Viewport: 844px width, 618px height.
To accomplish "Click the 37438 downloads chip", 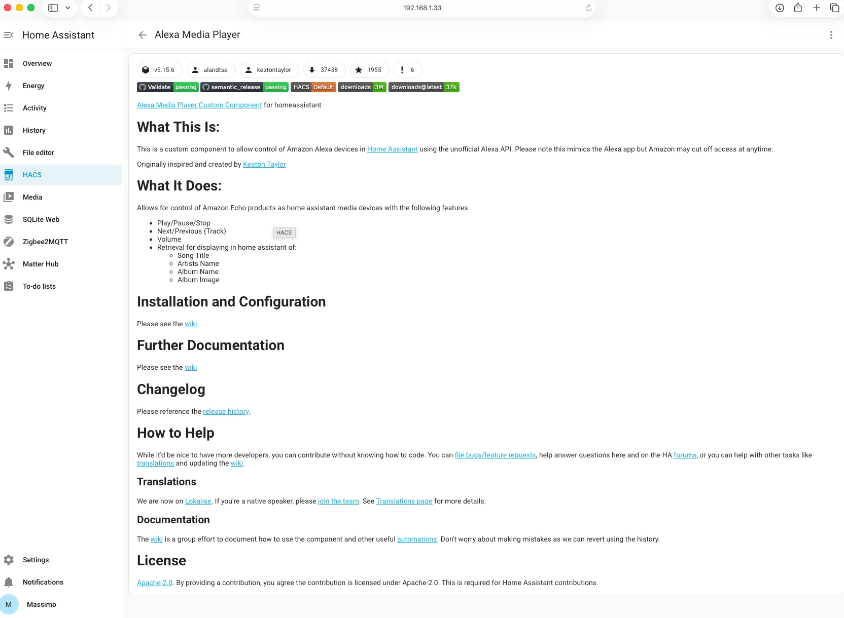I will pos(324,70).
